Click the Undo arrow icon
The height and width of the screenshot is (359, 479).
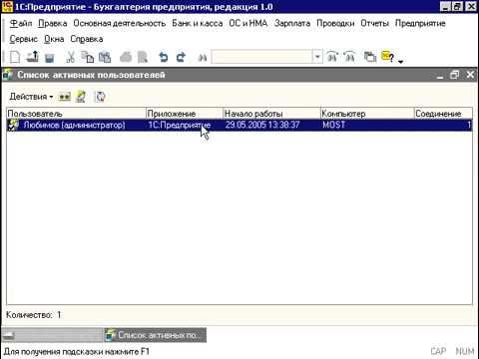(163, 57)
